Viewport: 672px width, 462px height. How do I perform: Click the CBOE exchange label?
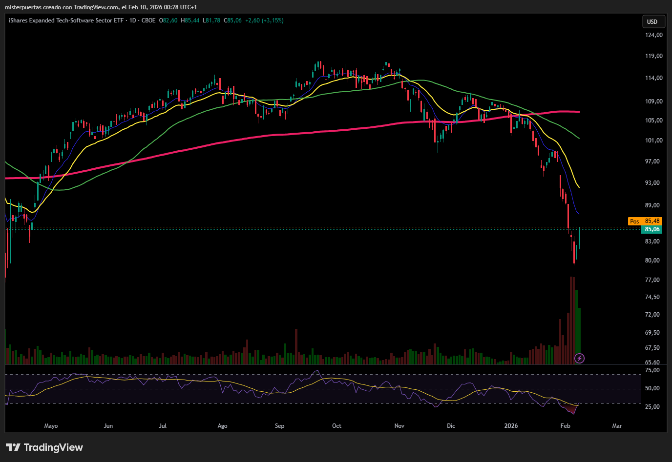[148, 20]
